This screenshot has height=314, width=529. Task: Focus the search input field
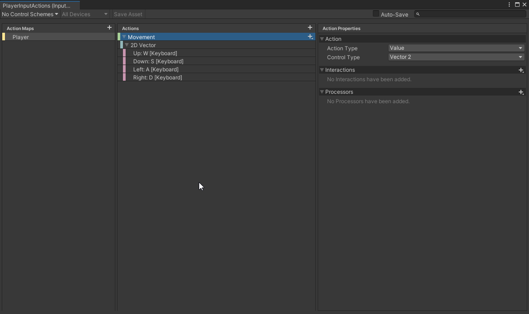click(470, 14)
